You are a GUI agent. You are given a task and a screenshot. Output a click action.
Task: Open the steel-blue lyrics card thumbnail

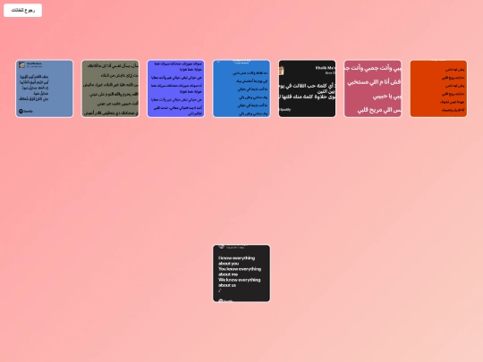[45, 88]
